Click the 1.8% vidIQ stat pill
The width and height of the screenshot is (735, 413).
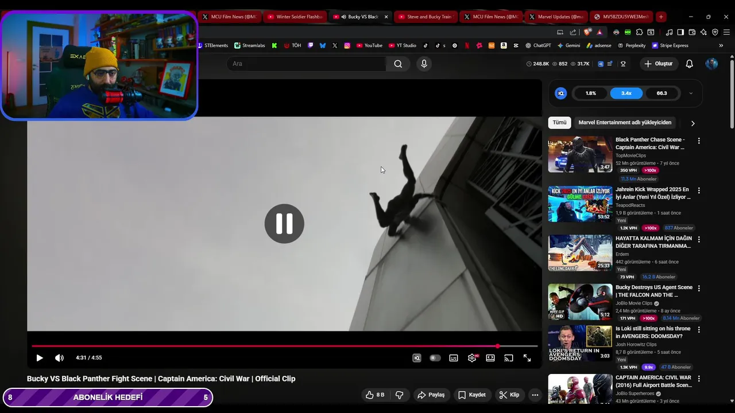point(591,93)
